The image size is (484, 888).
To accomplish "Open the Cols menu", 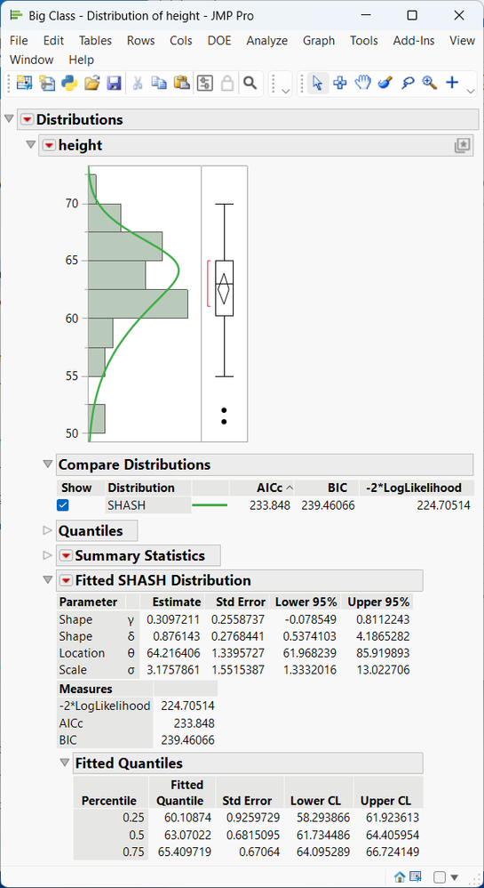I will (x=181, y=41).
